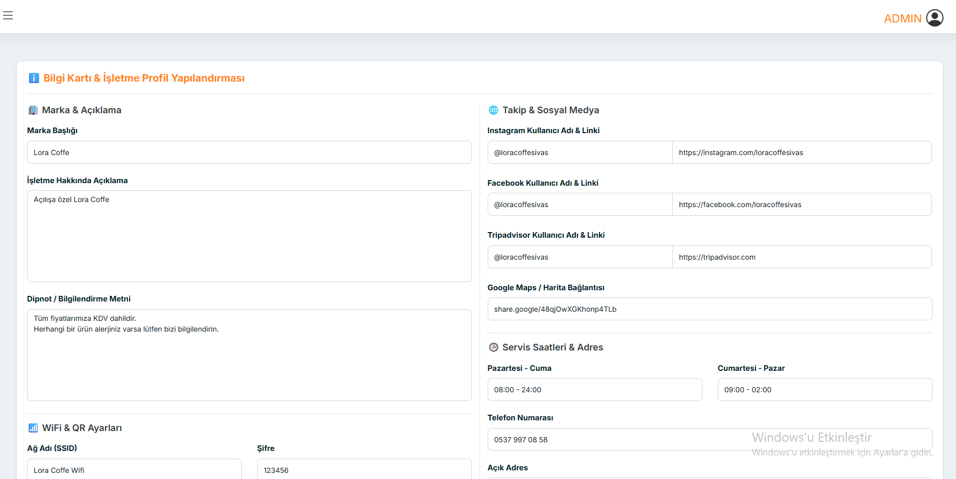Click the Telefon Numarası label
Viewport: 956px width, 479px height.
(x=520, y=418)
